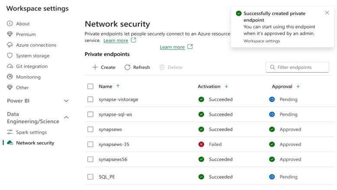Sort by the Approval column header
This screenshot has width=337, height=190.
pyautogui.click(x=282, y=87)
